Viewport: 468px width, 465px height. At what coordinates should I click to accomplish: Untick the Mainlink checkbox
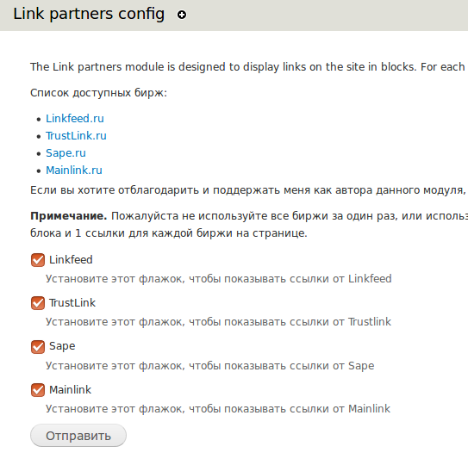click(x=38, y=390)
